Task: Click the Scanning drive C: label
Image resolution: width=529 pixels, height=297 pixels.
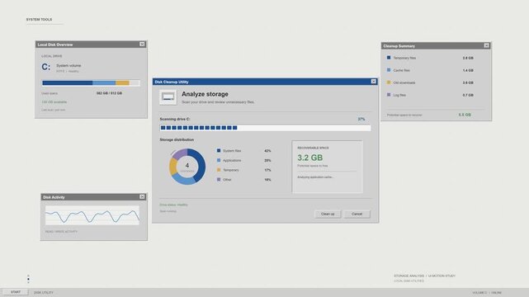Action: [175, 119]
